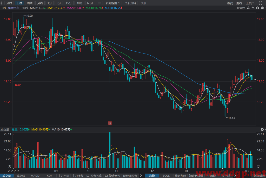This screenshot has width=266, height=178.
Task: Switch overlay to BOLL
Action: (x=166, y=176)
